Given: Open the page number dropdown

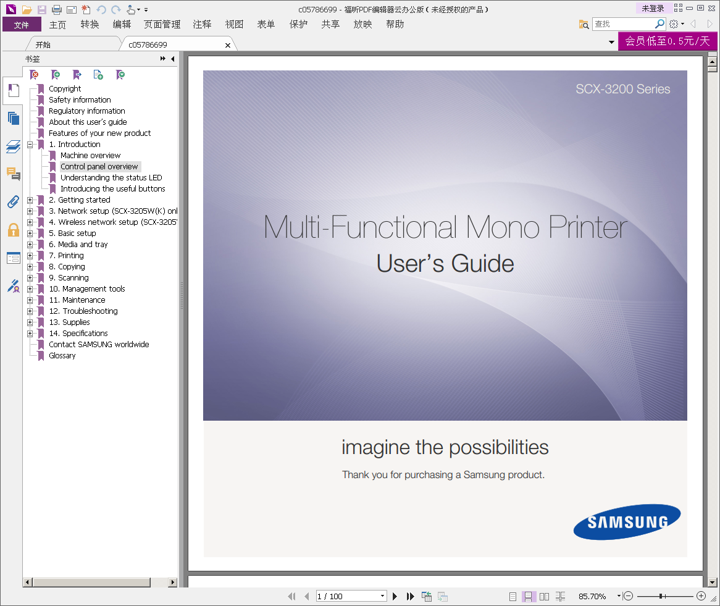Looking at the screenshot, I should coord(382,596).
